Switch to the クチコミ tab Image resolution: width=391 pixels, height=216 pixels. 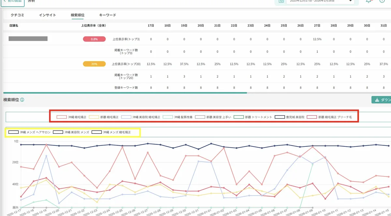click(x=18, y=15)
